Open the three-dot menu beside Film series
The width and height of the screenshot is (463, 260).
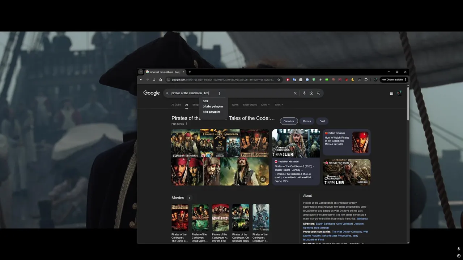tap(187, 124)
